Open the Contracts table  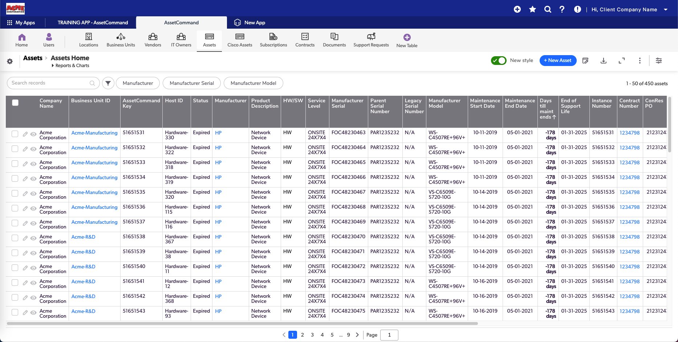tap(305, 40)
